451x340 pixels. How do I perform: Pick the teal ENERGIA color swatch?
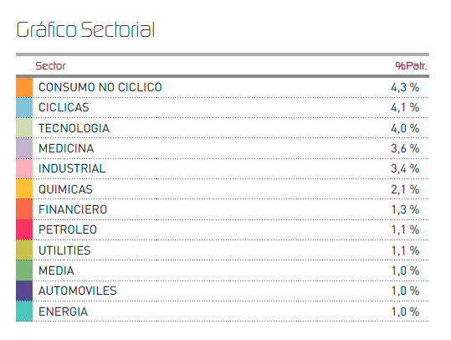point(24,311)
